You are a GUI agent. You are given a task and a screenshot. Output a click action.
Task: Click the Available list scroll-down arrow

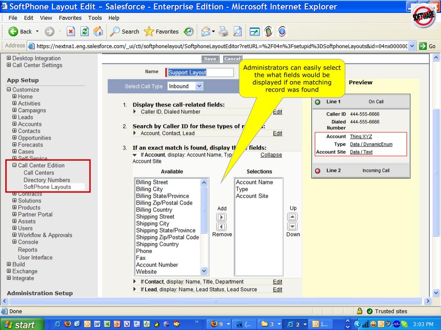pyautogui.click(x=204, y=271)
